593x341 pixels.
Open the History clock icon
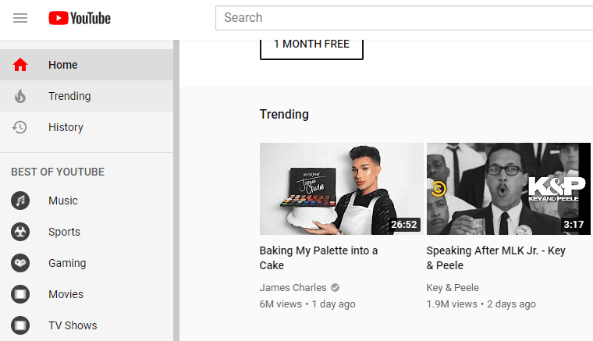tap(20, 127)
